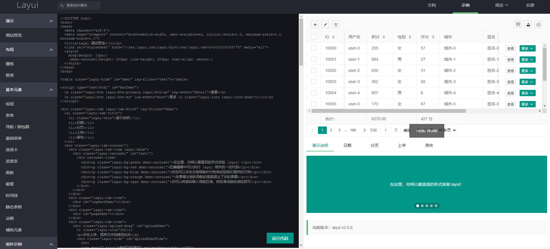Image resolution: width=550 pixels, height=249 pixels.
Task: Click the delete trash icon in table toolbar
Action: pos(335,25)
